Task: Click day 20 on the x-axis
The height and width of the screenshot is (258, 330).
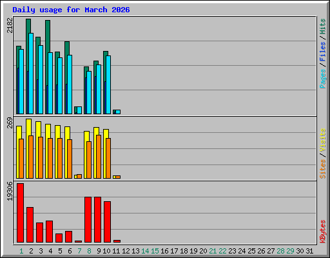Action: coord(203,251)
